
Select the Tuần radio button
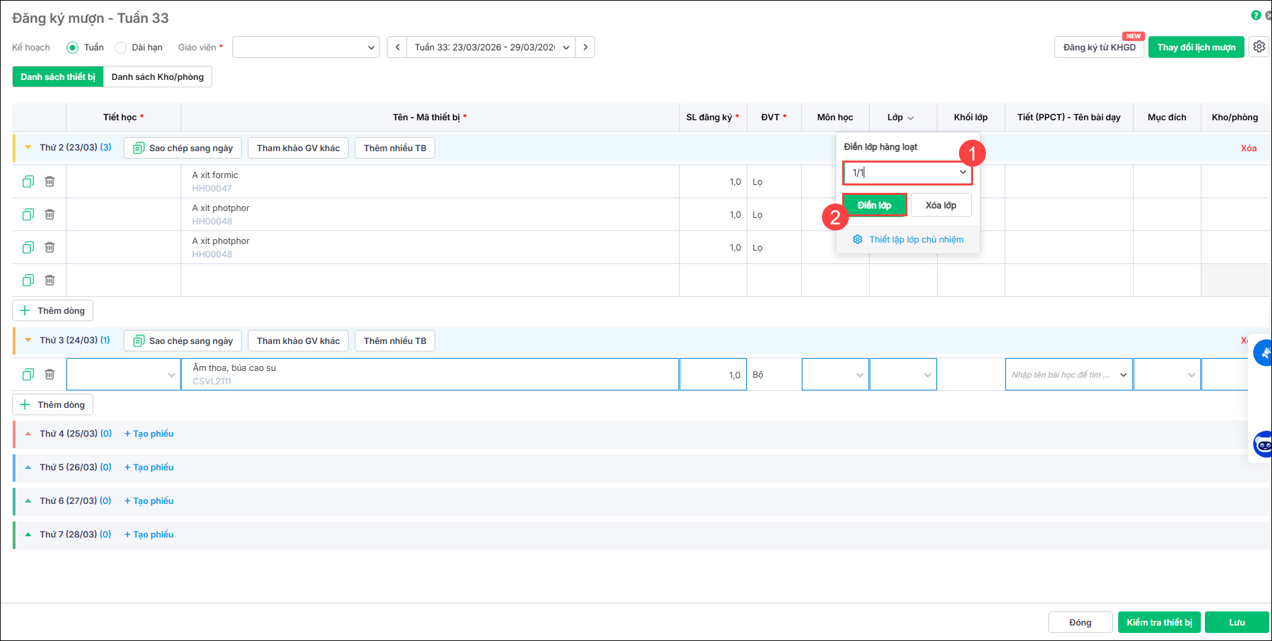pos(73,48)
